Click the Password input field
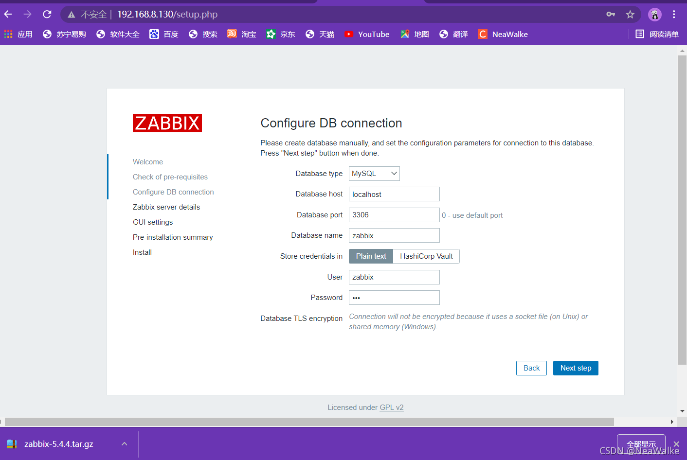The image size is (687, 460). click(394, 298)
